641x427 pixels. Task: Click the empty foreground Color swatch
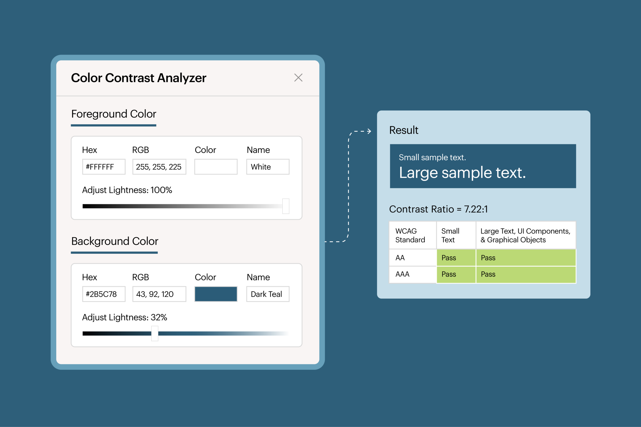tap(216, 167)
